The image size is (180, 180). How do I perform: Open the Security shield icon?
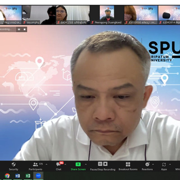pos(13,164)
